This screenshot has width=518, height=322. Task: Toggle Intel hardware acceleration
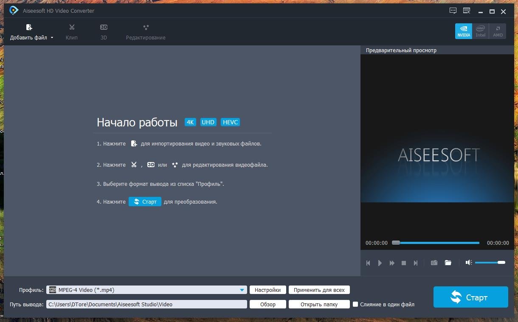(480, 31)
